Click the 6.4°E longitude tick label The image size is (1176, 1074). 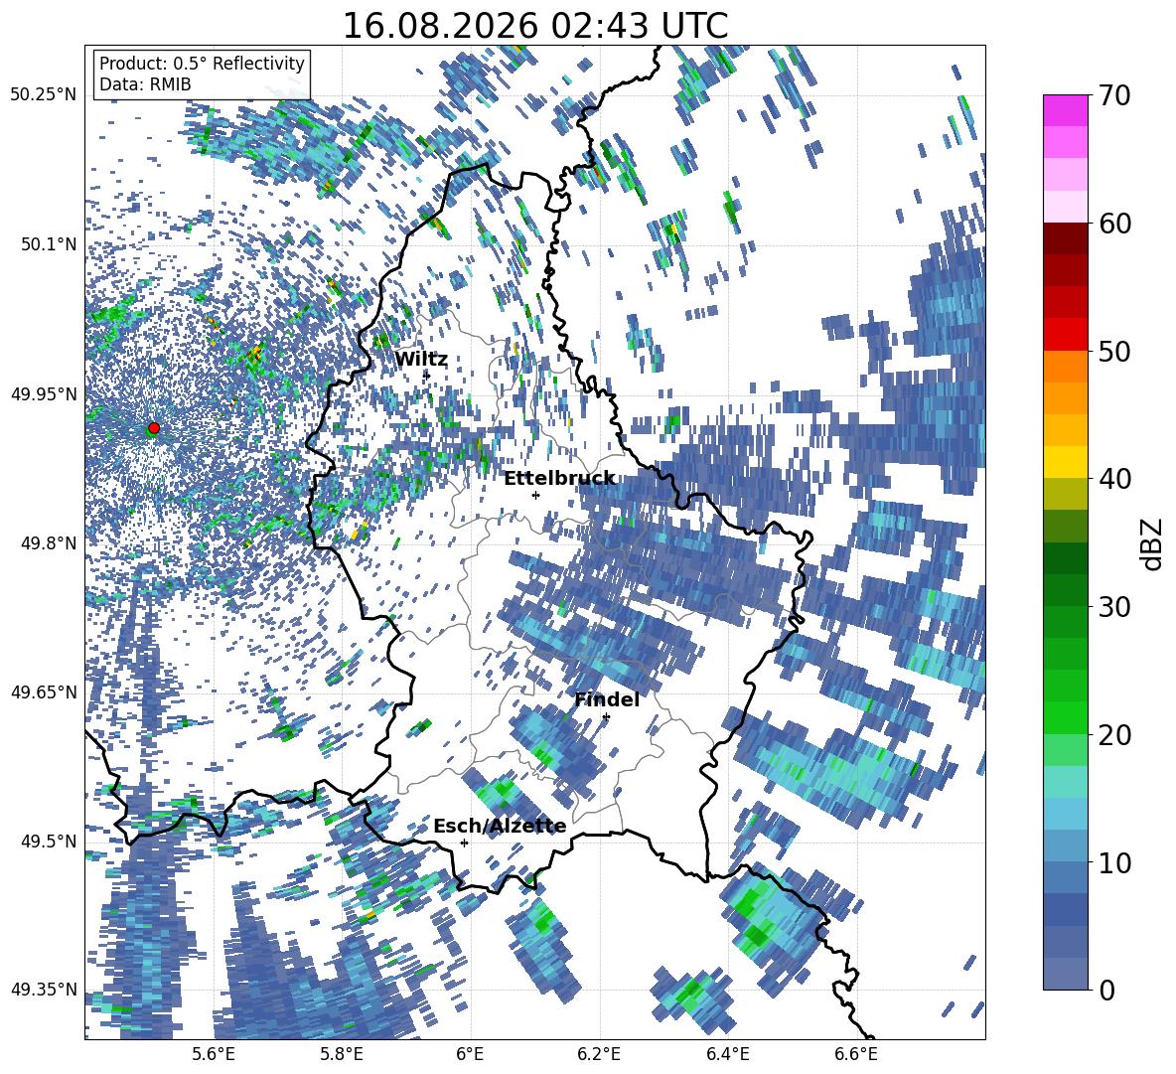click(x=728, y=1054)
